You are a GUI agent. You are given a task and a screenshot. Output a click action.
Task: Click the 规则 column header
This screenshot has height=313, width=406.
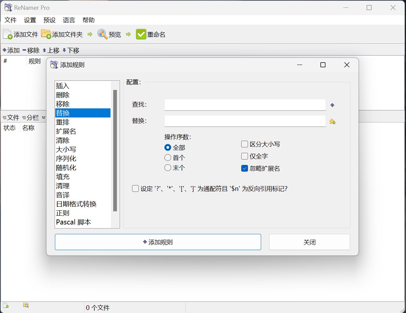[35, 61]
